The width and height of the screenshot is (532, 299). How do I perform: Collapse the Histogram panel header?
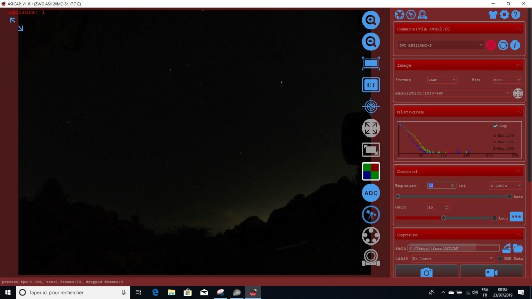pyautogui.click(x=518, y=112)
